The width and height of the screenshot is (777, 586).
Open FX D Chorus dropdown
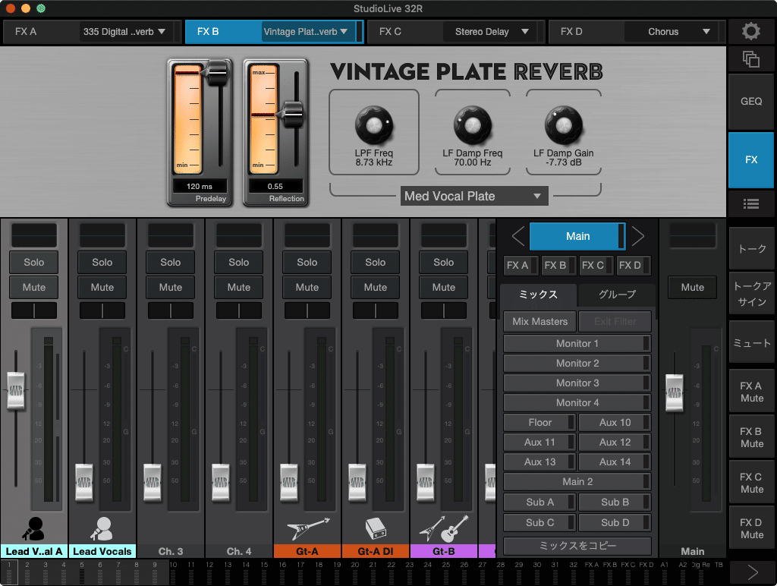tap(673, 32)
